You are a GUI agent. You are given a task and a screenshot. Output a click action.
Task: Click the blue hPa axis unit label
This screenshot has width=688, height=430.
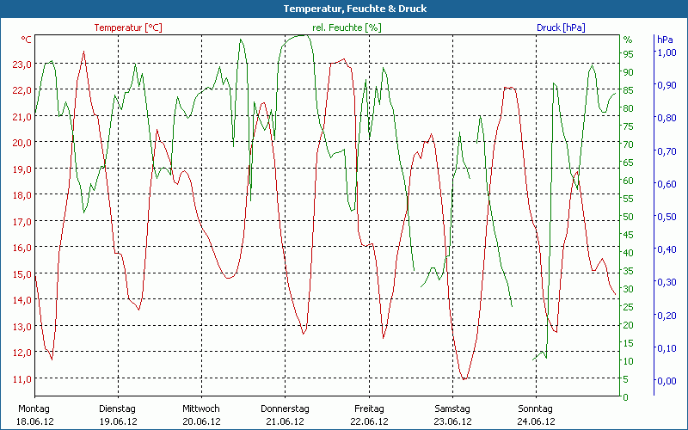pos(666,40)
